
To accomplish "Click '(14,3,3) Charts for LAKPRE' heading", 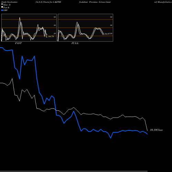I will pos(48,2).
